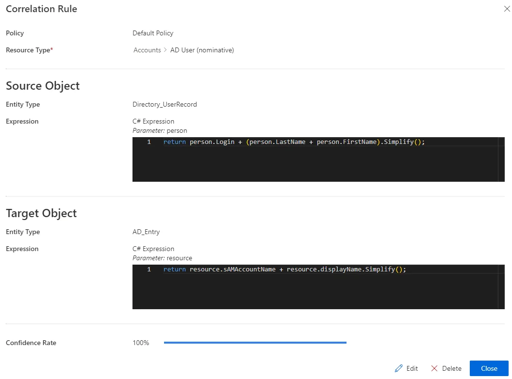Click the Edit text label
512x379 pixels.
pyautogui.click(x=412, y=368)
